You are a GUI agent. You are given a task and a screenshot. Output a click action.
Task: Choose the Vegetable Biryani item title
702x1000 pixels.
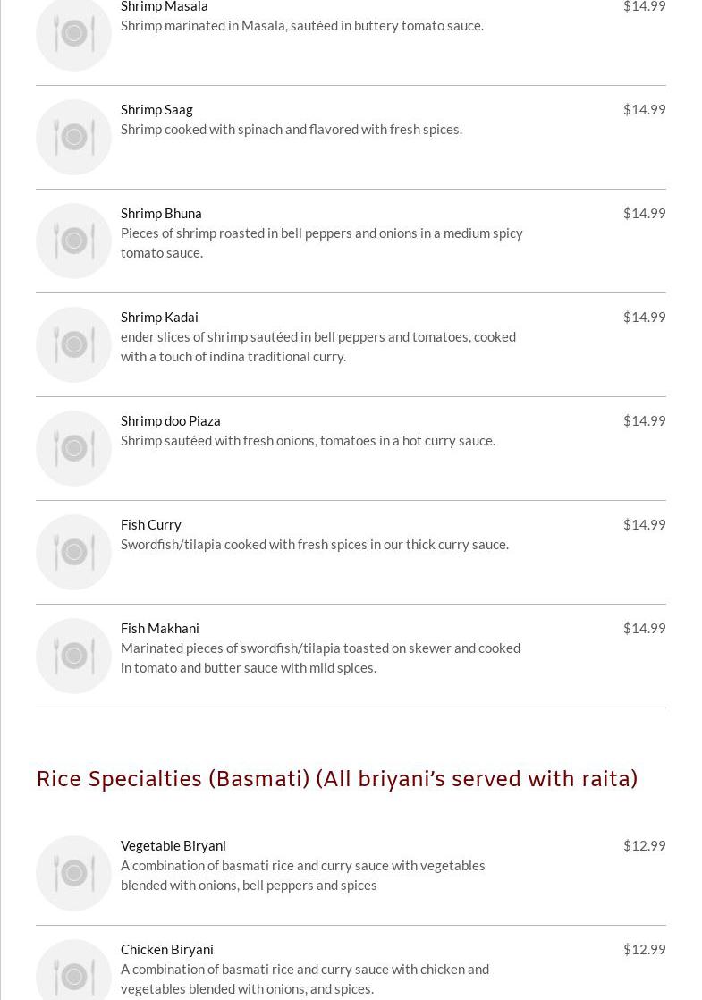pos(173,845)
